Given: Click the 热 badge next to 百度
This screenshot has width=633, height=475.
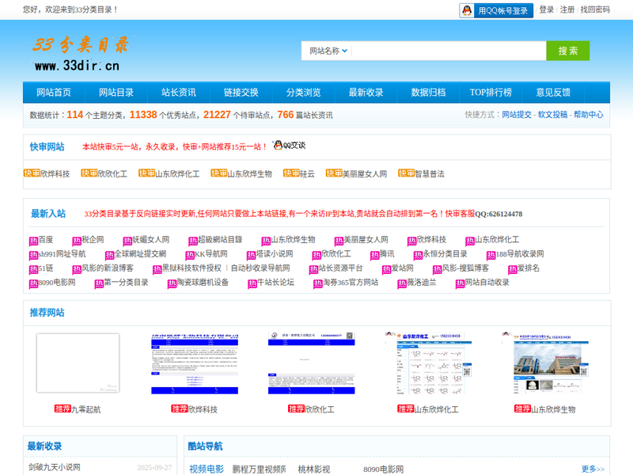Looking at the screenshot, I should [33, 241].
